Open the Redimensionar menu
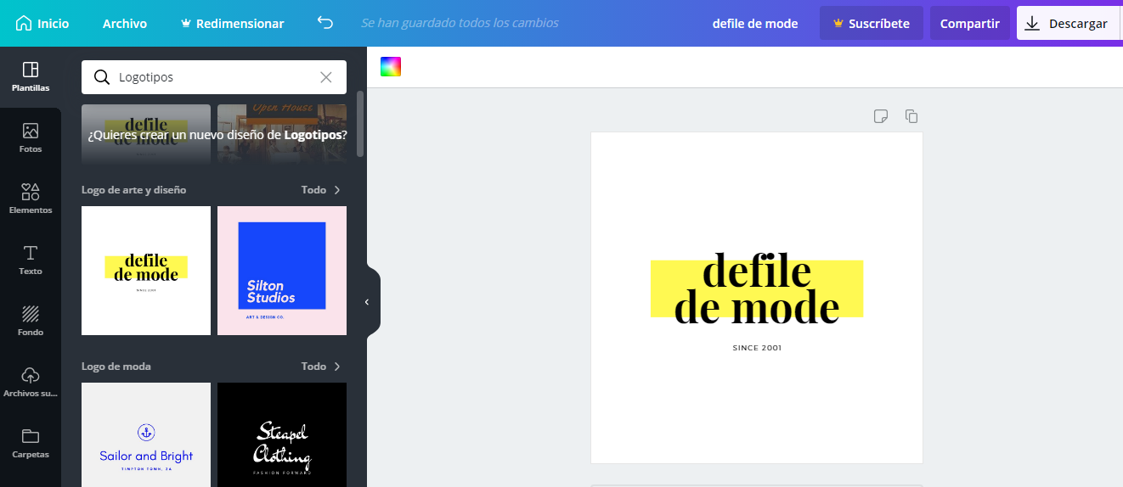Image resolution: width=1123 pixels, height=487 pixels. pyautogui.click(x=232, y=24)
